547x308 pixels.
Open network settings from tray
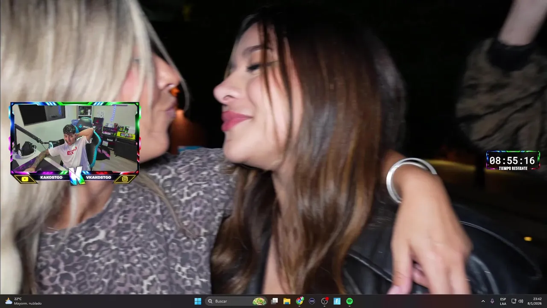514,301
